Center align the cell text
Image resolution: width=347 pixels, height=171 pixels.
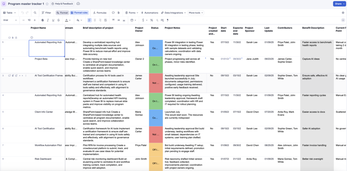(x=95, y=20)
